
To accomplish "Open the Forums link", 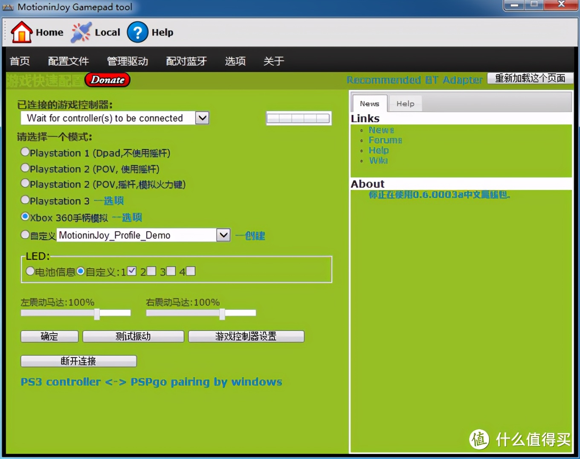I will click(386, 140).
